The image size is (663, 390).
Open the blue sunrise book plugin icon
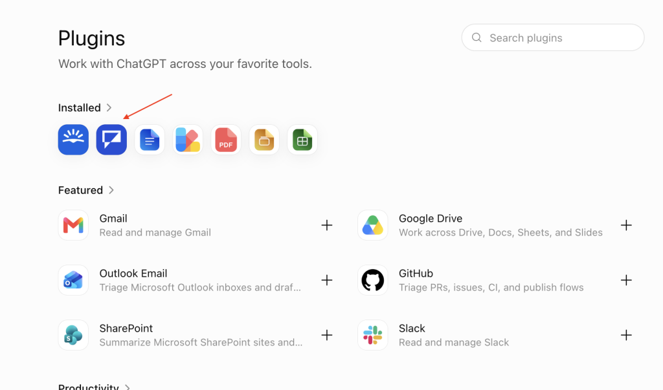(73, 140)
